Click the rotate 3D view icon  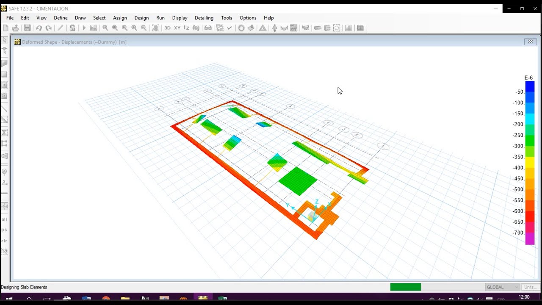coord(196,28)
